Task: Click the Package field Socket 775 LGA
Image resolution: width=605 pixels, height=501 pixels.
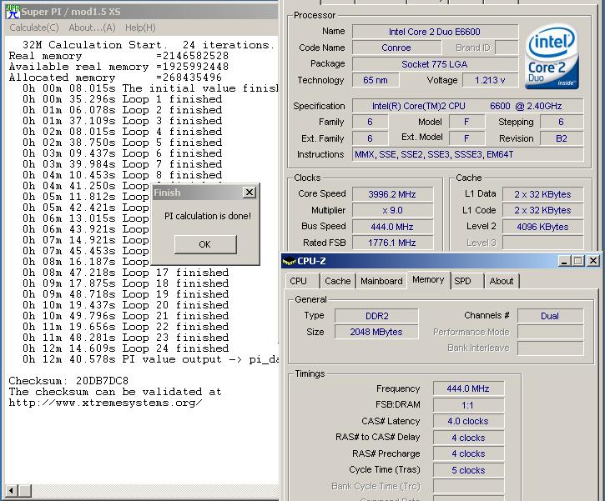Action: [435, 64]
